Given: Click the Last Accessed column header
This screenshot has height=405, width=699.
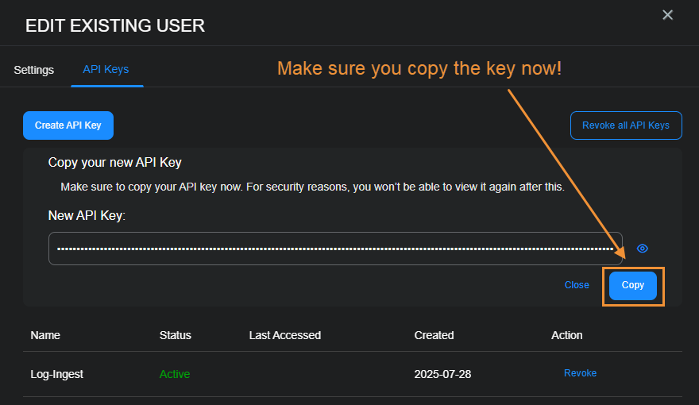Looking at the screenshot, I should pyautogui.click(x=285, y=335).
